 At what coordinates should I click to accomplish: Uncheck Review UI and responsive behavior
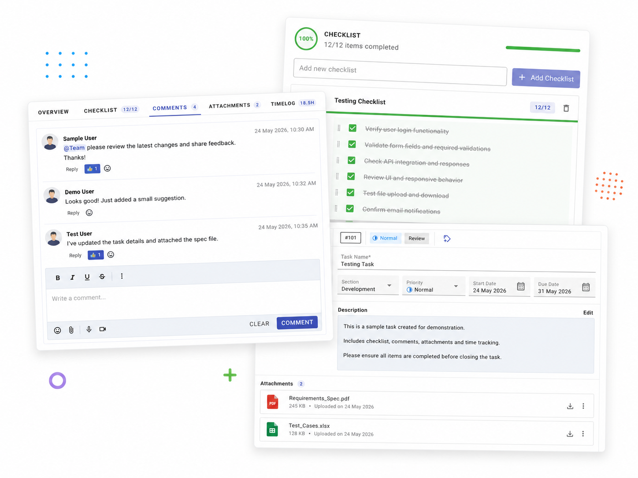click(x=351, y=176)
